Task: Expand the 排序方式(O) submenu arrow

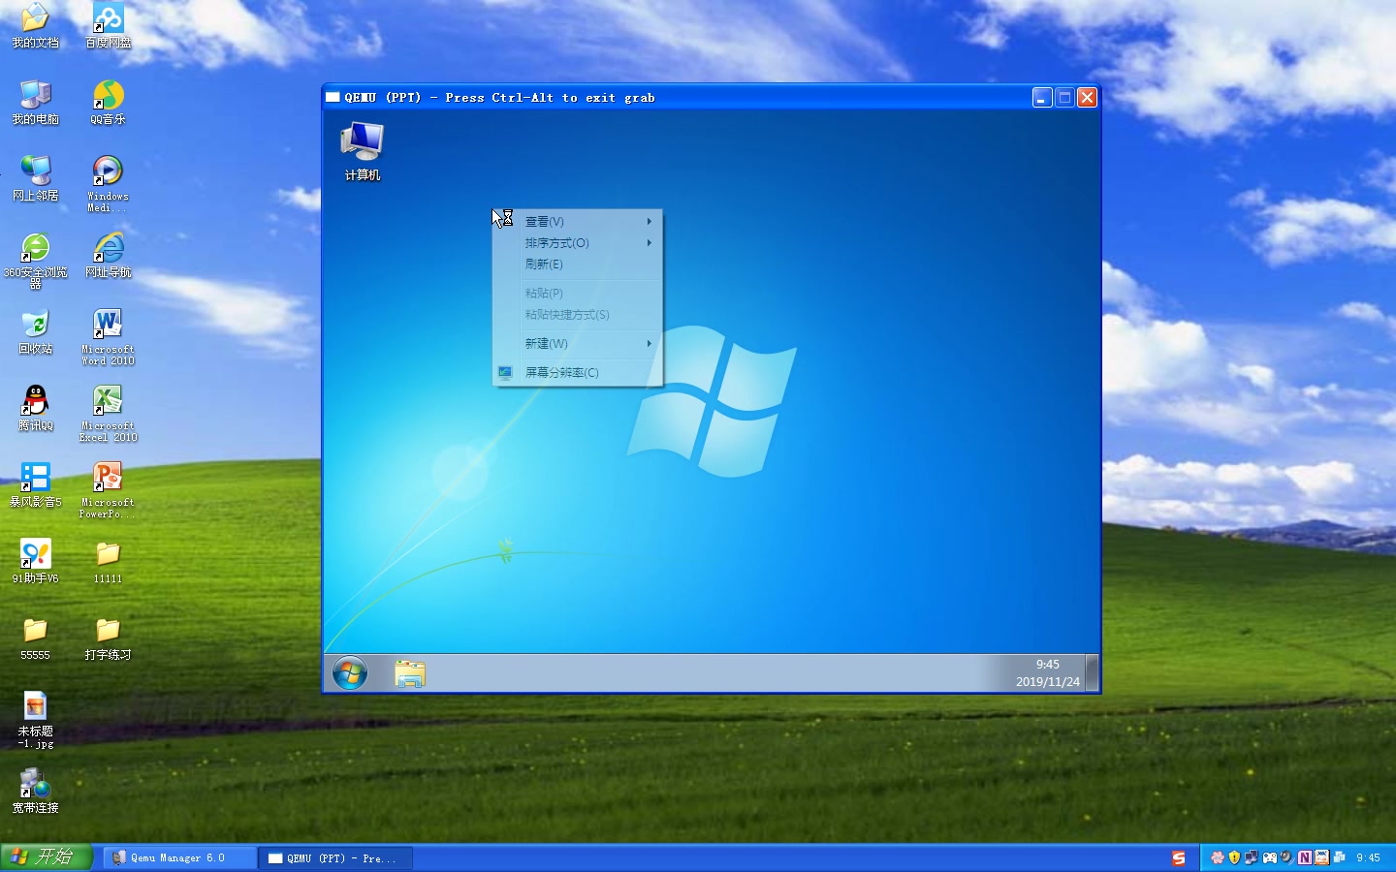Action: tap(650, 243)
